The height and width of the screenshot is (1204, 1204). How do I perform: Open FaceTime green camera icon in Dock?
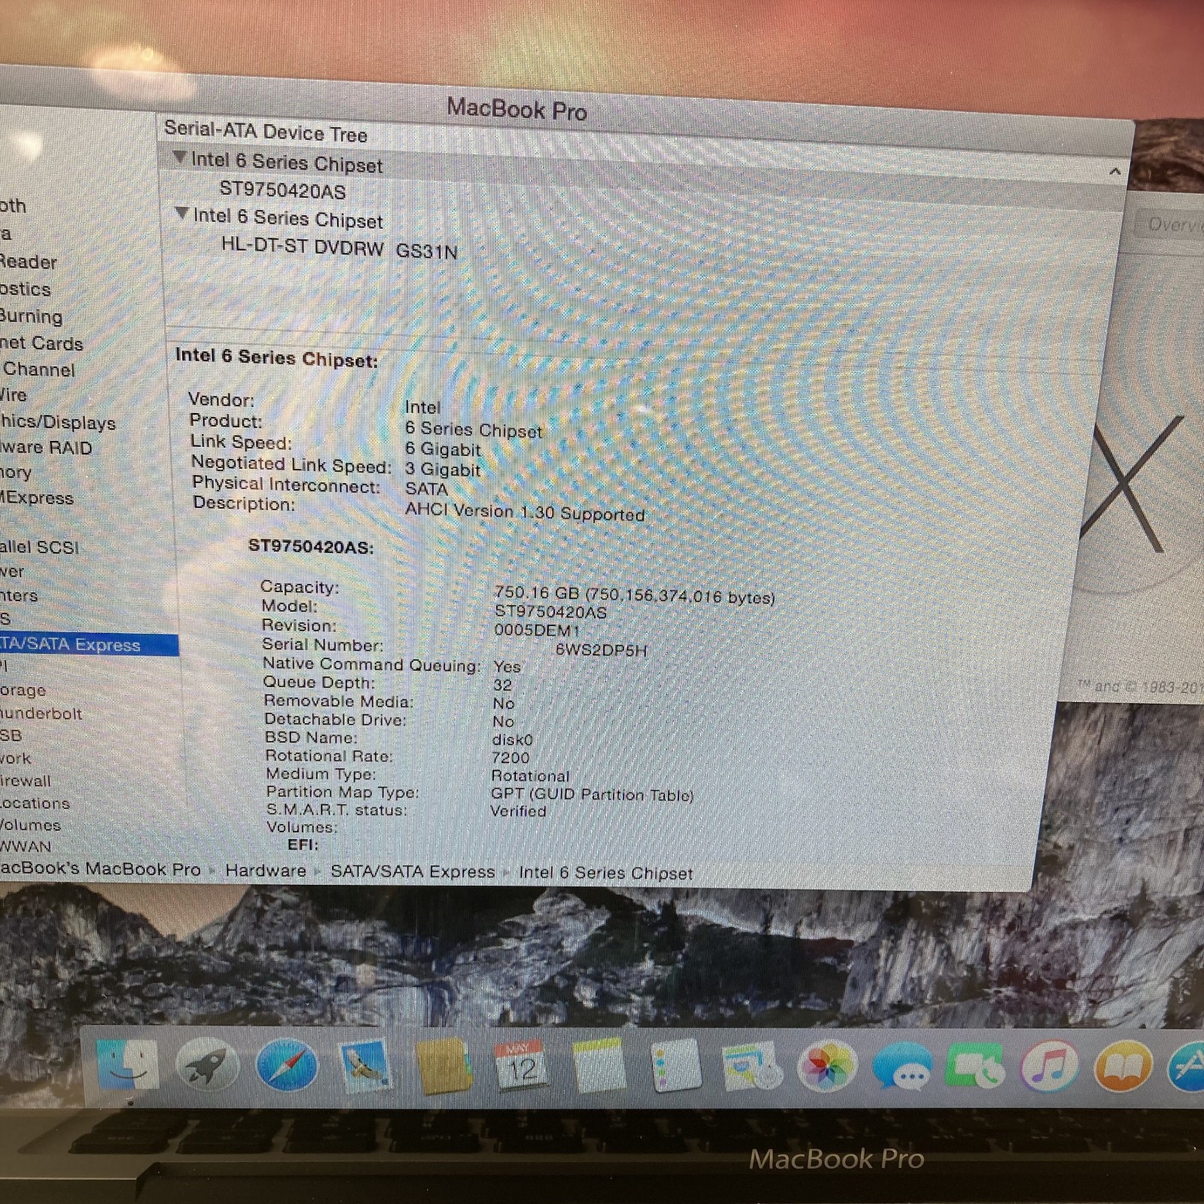(976, 1066)
